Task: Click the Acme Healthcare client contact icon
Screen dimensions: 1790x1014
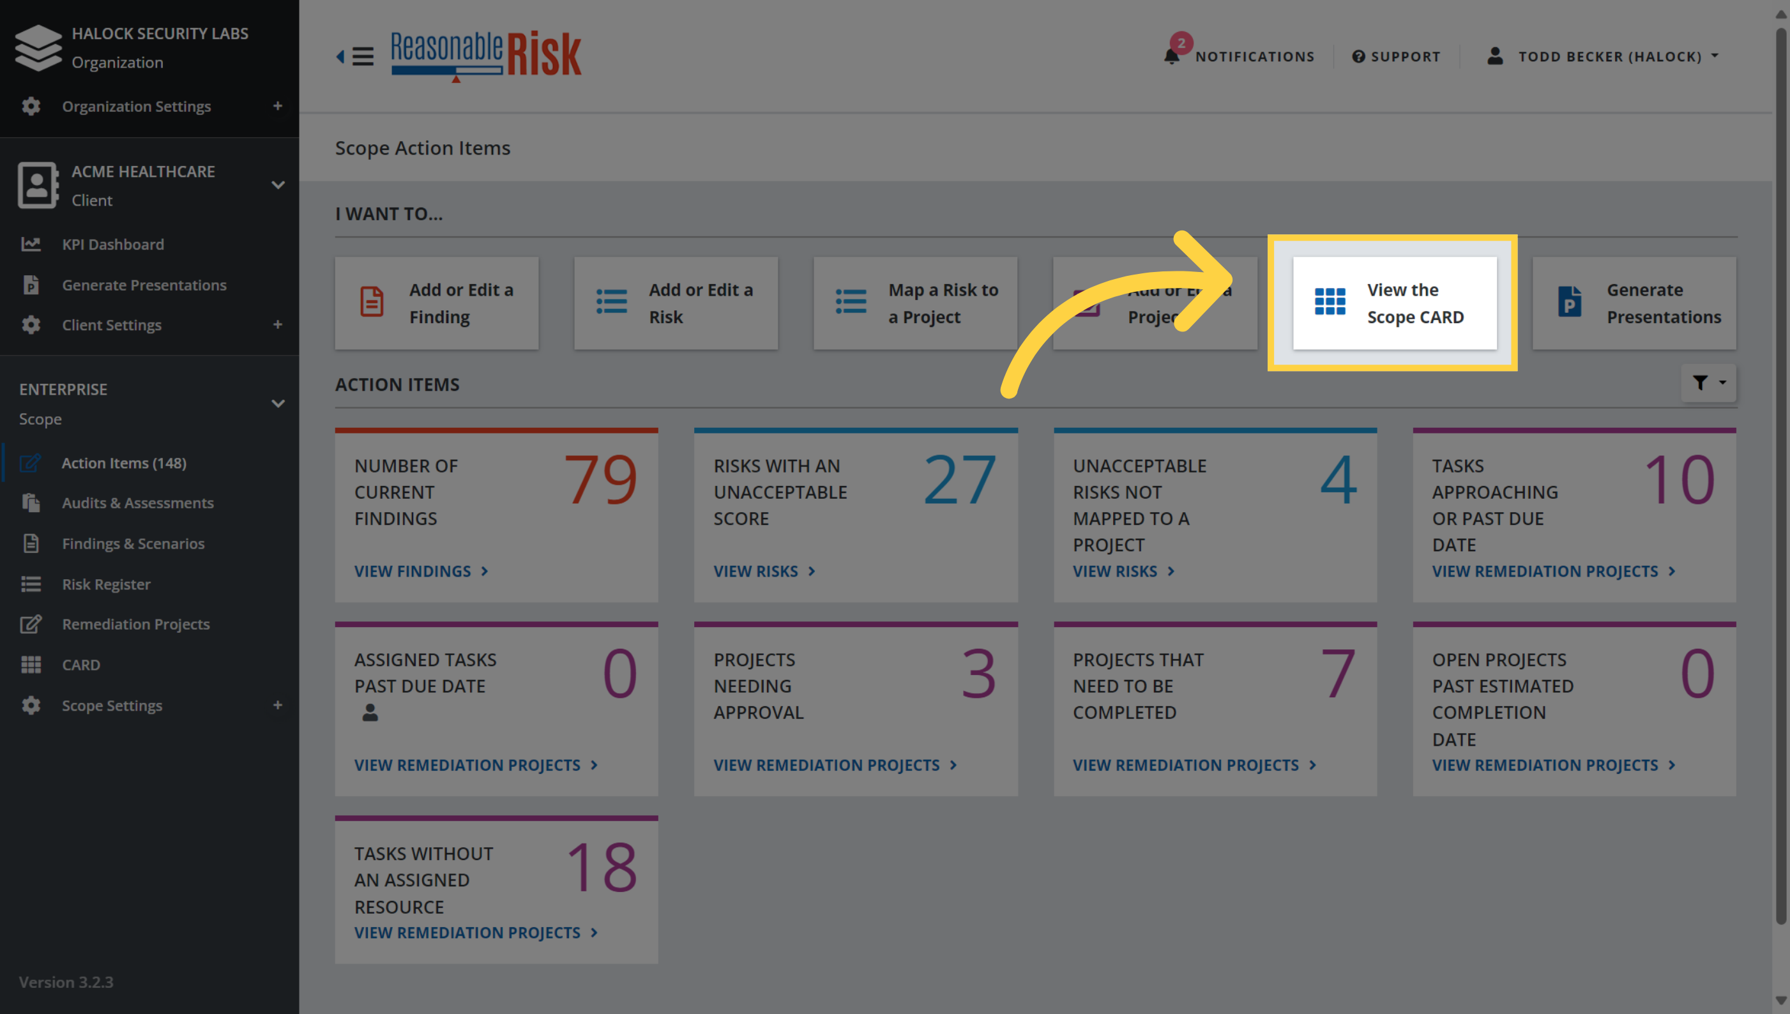Action: (37, 185)
